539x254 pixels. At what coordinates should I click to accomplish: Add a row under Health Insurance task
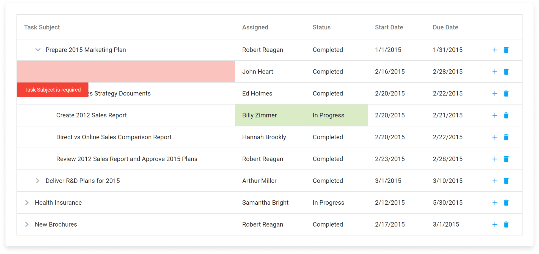(x=494, y=203)
